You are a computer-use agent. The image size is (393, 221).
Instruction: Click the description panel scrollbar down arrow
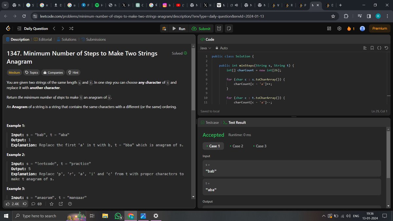(193, 197)
